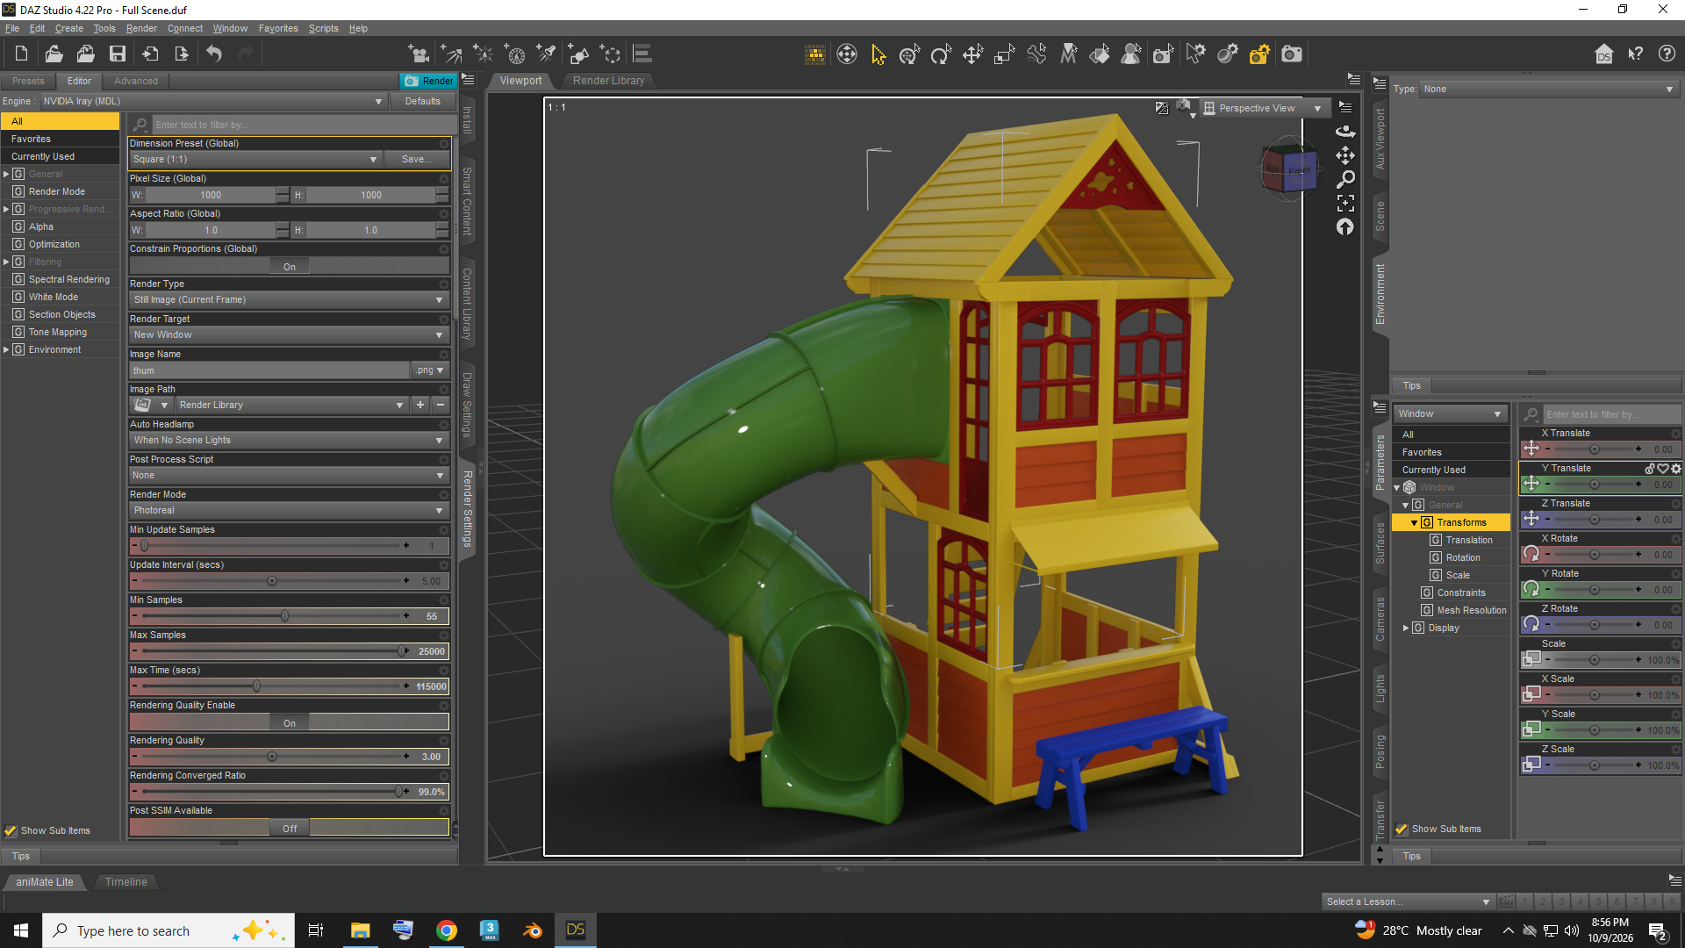Adjust the X Rotate slider
1685x948 pixels.
point(1593,555)
